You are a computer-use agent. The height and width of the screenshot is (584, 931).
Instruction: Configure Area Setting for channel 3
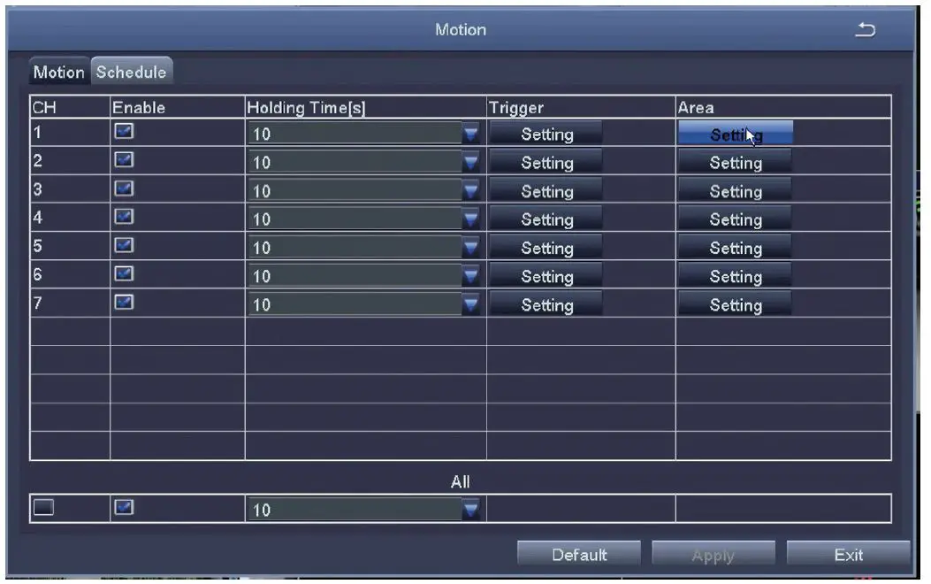735,191
